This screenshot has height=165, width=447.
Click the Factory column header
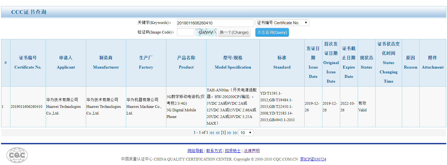point(146,63)
